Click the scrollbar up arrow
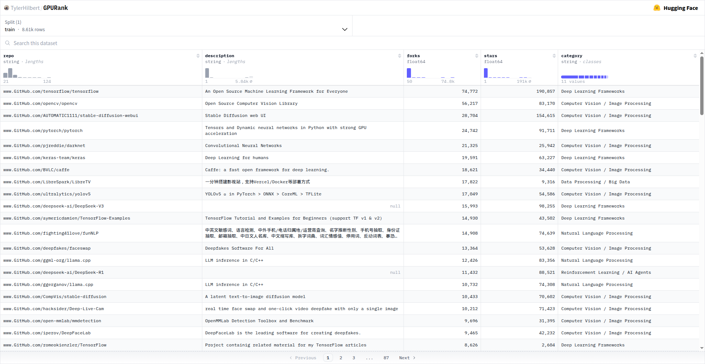The height and width of the screenshot is (364, 705). point(702,53)
